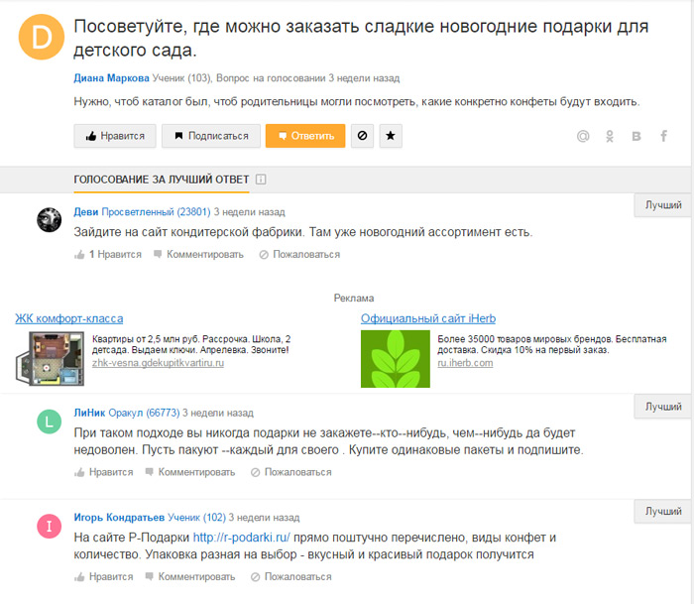Image resolution: width=694 pixels, height=604 pixels.
Task: Open the http://r-podarki.ru/ link
Action: pos(242,538)
